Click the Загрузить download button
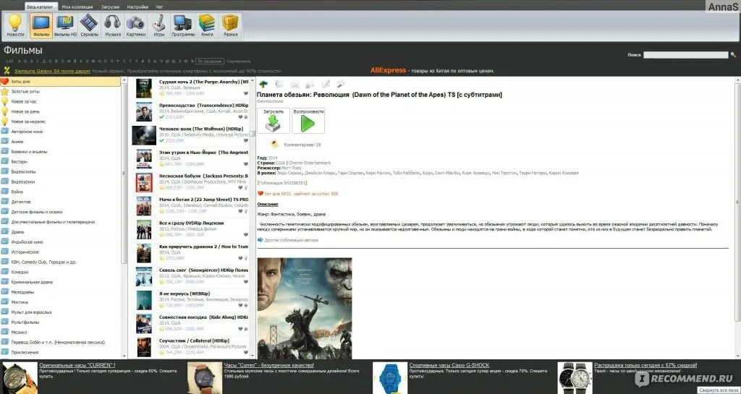Image resolution: width=741 pixels, height=394 pixels. coord(274,121)
